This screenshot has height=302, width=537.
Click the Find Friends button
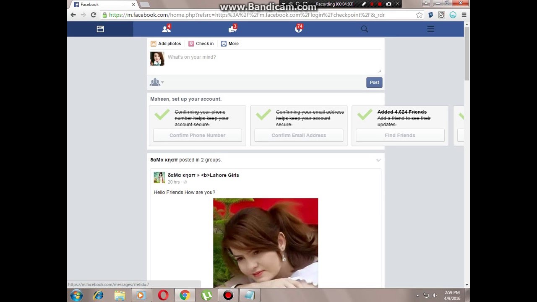tap(400, 135)
